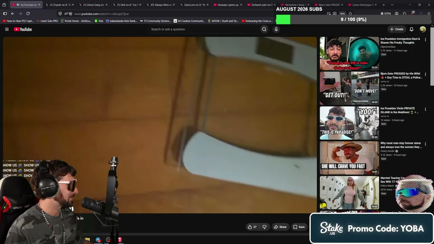This screenshot has width=434, height=244.
Task: Open the YouTube account avatar menu
Action: pos(422,29)
